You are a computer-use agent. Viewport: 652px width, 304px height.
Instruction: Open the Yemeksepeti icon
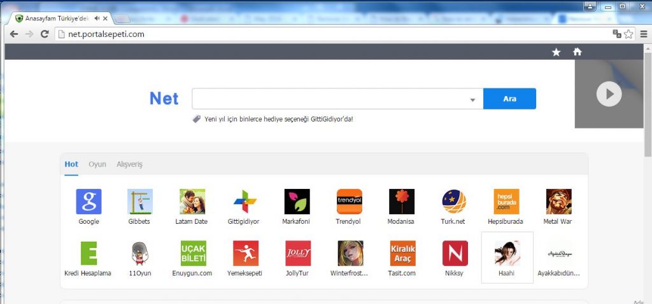pos(246,253)
